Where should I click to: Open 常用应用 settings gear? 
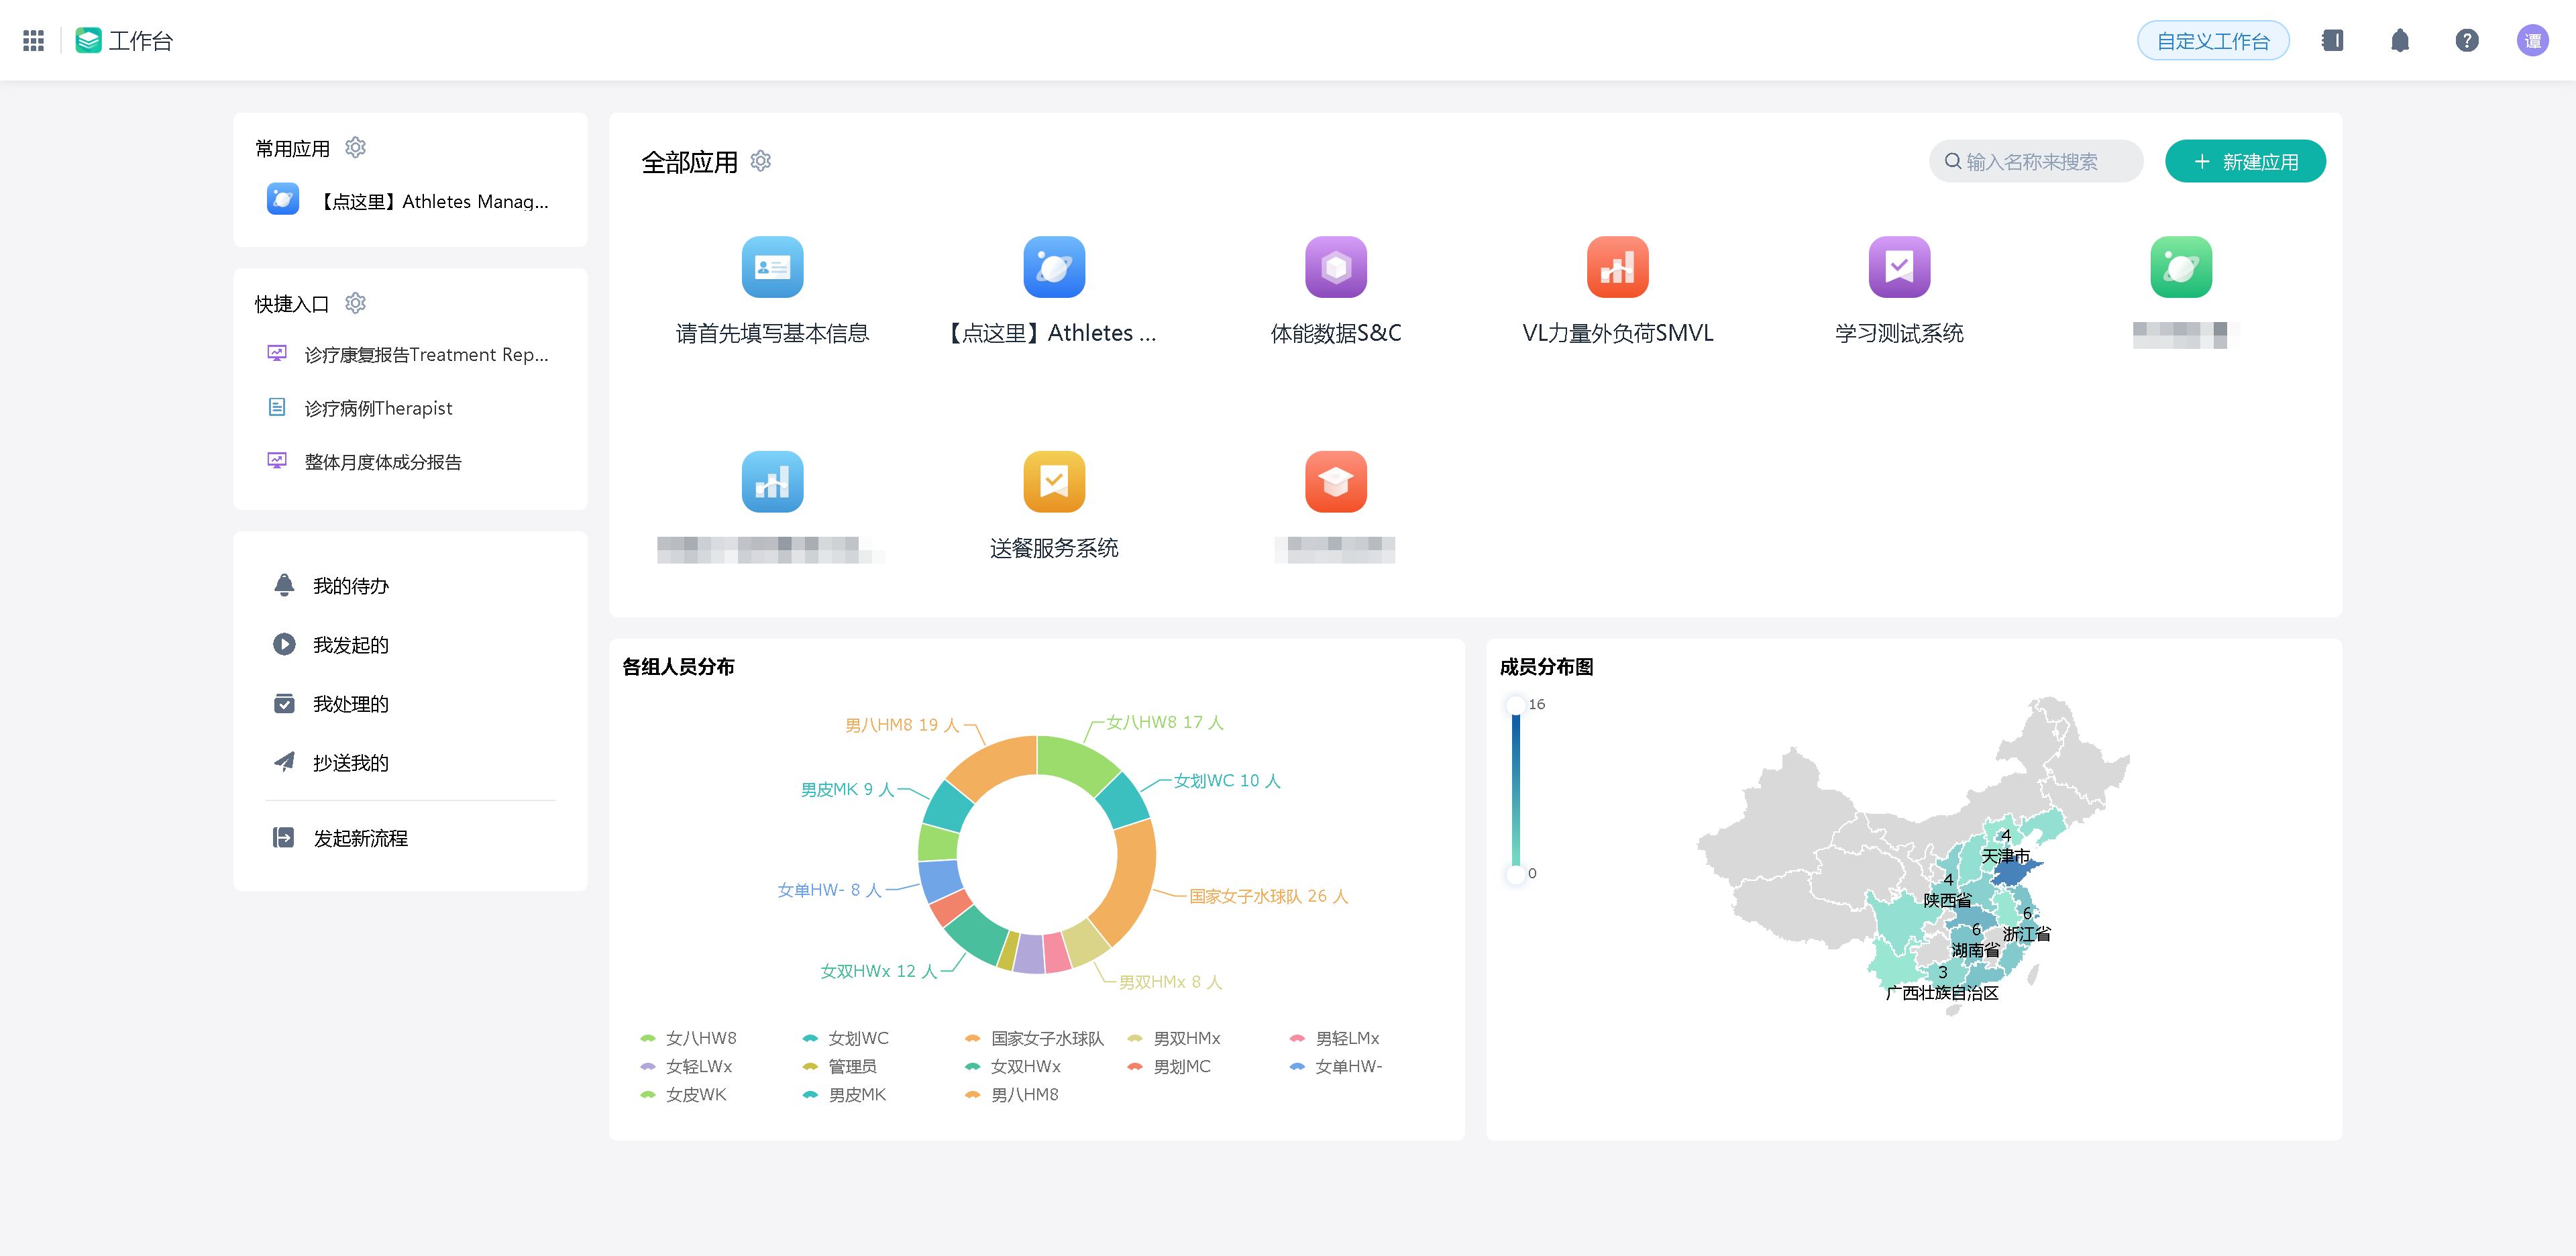(x=355, y=148)
